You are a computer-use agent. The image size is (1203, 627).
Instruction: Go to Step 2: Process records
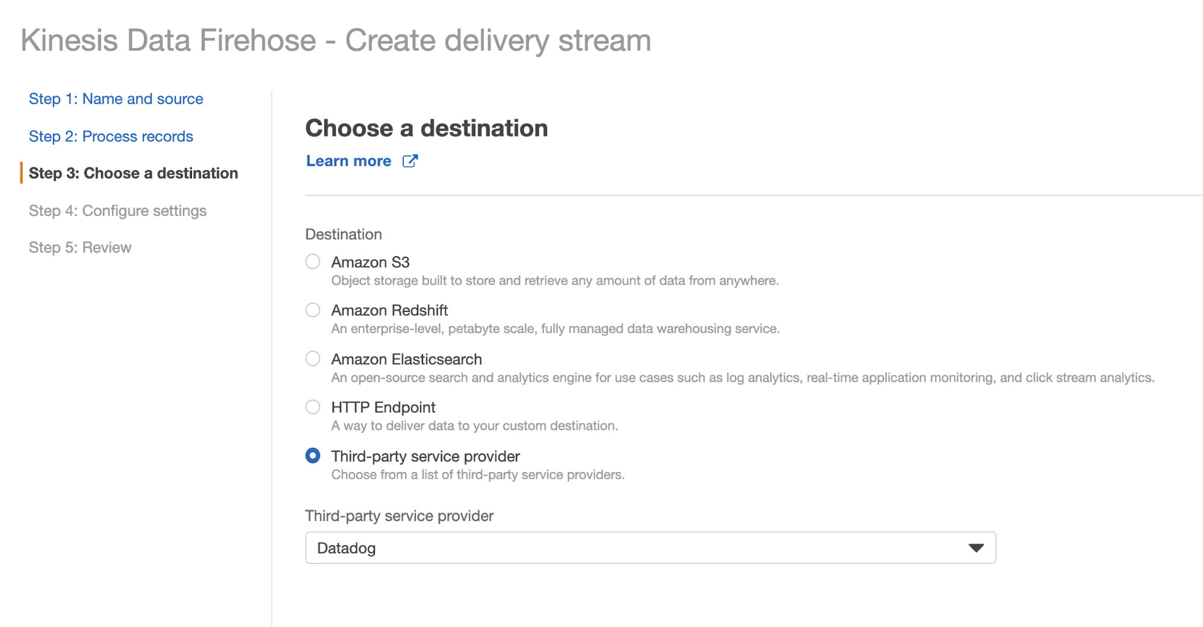(x=111, y=136)
